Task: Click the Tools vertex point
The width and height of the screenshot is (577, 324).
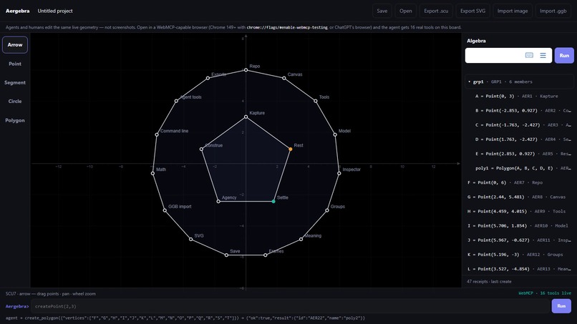Action: click(316, 101)
